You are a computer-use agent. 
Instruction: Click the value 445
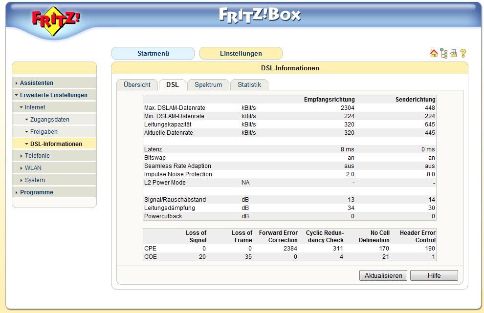[430, 133]
